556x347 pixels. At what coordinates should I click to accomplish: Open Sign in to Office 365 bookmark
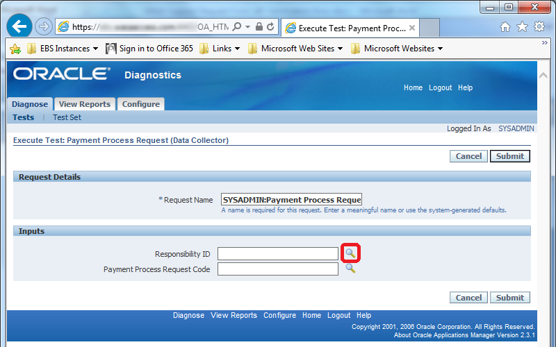149,49
